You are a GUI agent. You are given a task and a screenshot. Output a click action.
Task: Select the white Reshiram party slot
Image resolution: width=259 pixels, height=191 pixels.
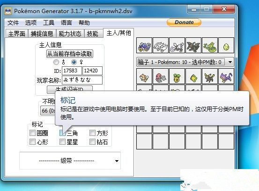pyautogui.click(x=161, y=45)
